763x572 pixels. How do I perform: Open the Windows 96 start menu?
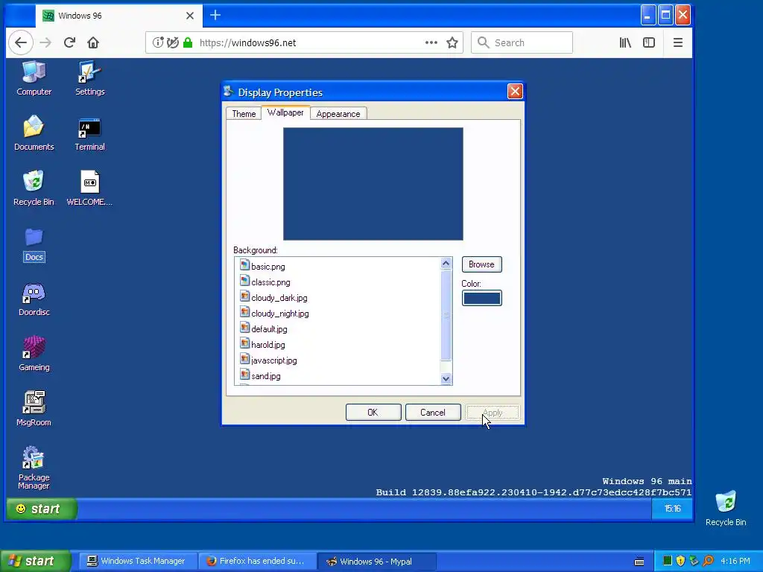[x=42, y=509]
